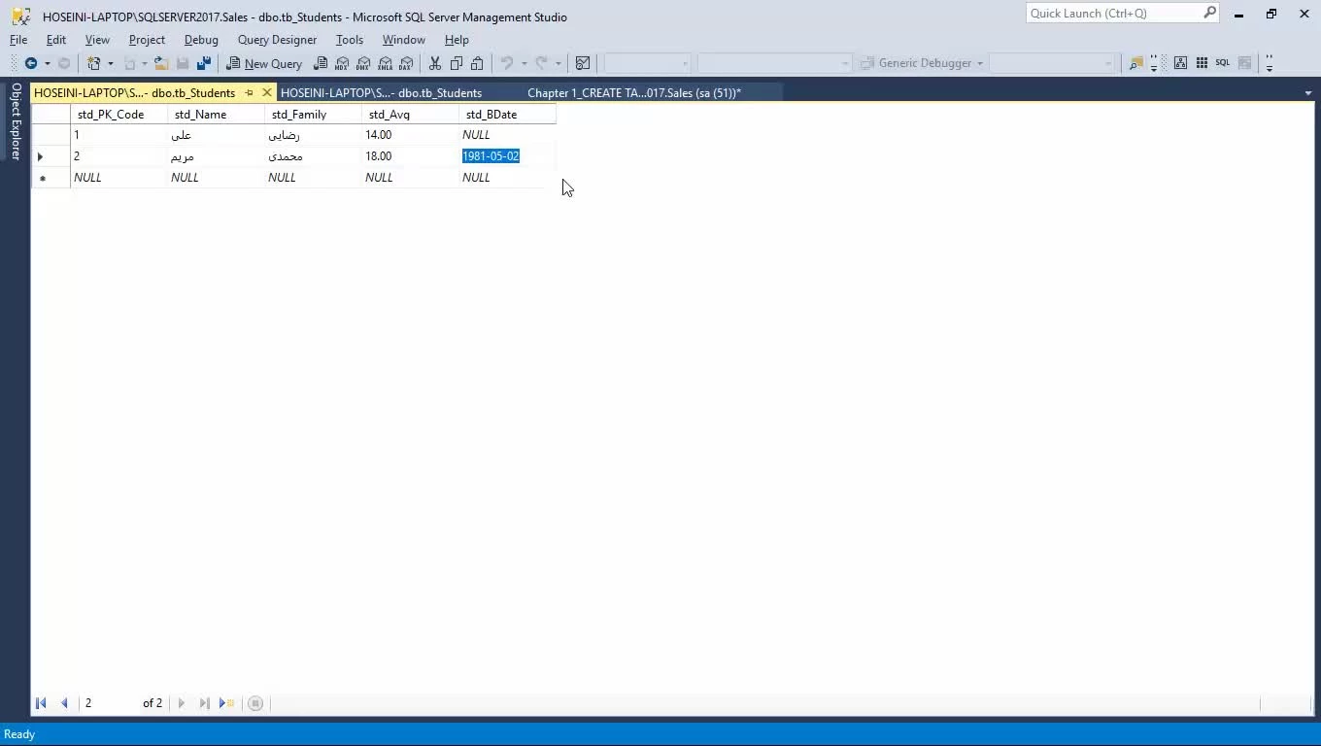The width and height of the screenshot is (1321, 746).
Task: Click the Cut scissors icon
Action: coord(435,63)
